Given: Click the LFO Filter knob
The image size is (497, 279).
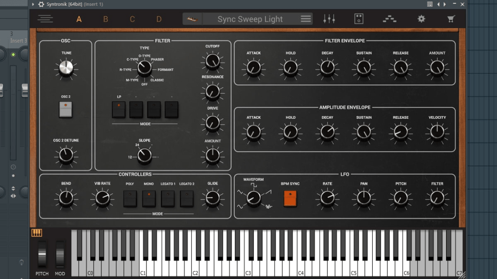Looking at the screenshot, I should [x=437, y=198].
